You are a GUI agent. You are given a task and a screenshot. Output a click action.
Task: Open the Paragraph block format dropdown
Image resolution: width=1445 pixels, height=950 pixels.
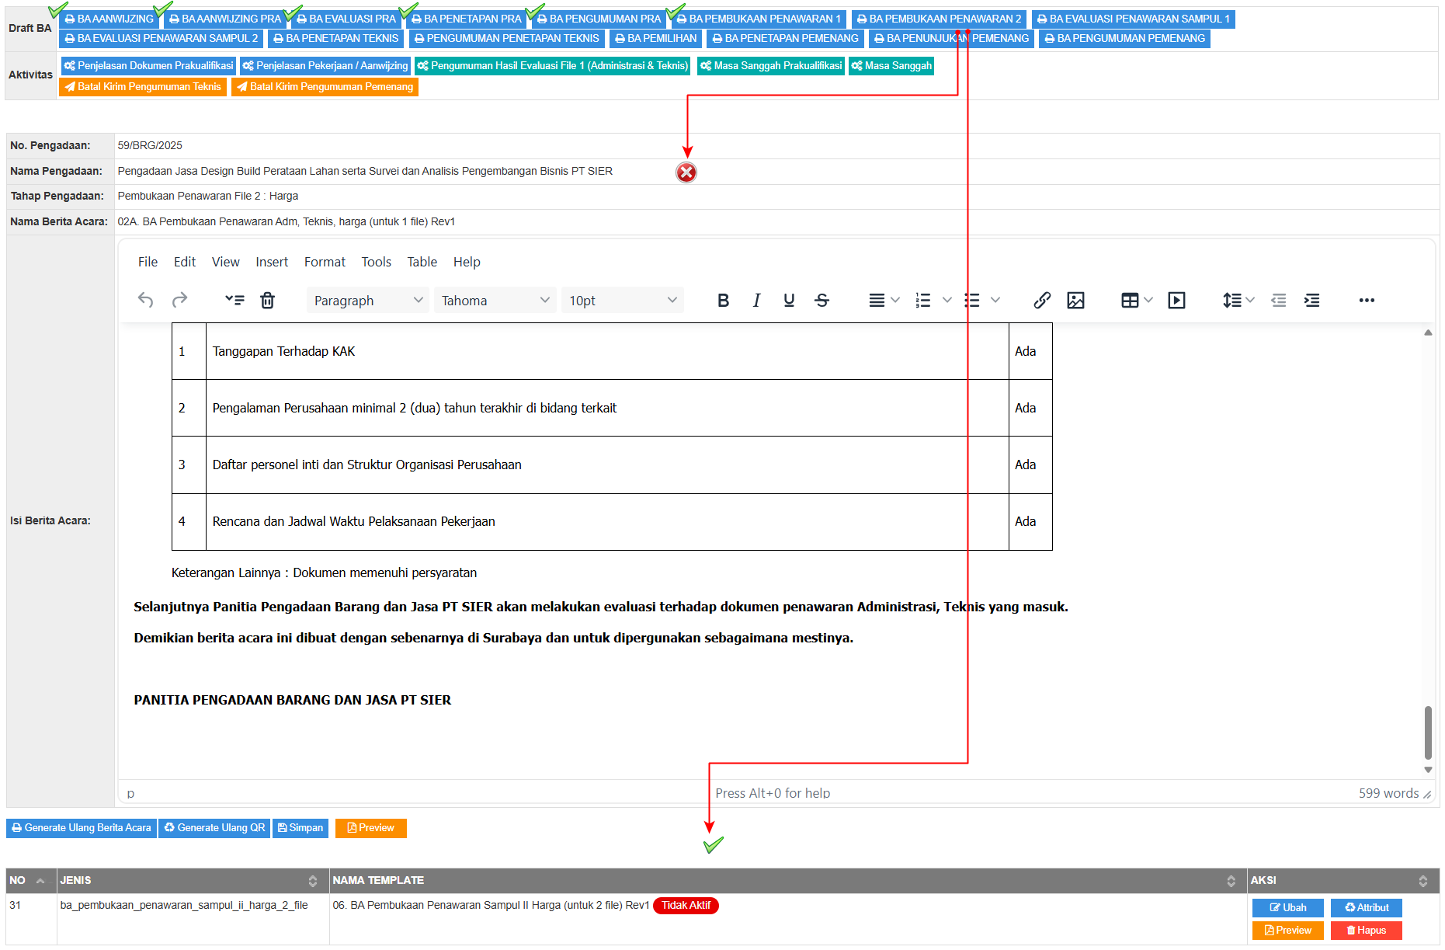click(367, 301)
